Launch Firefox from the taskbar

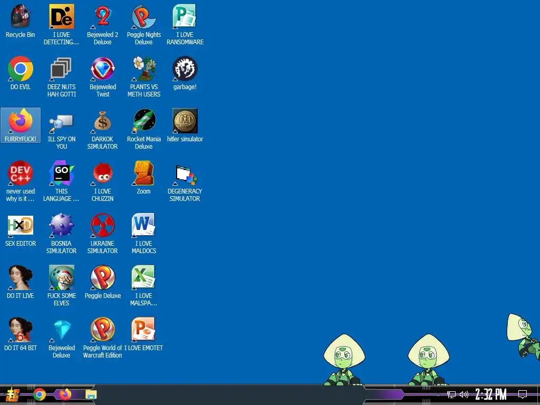[x=65, y=394]
